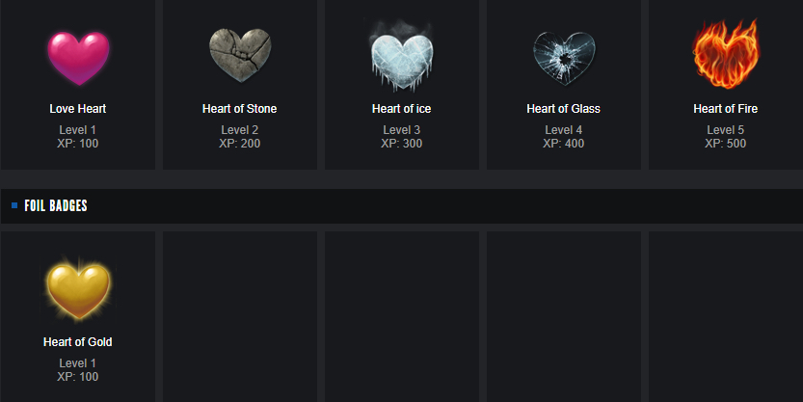Screen dimensions: 803x402
Task: Click the pink Love Heart badge icon
Action: tap(78, 57)
